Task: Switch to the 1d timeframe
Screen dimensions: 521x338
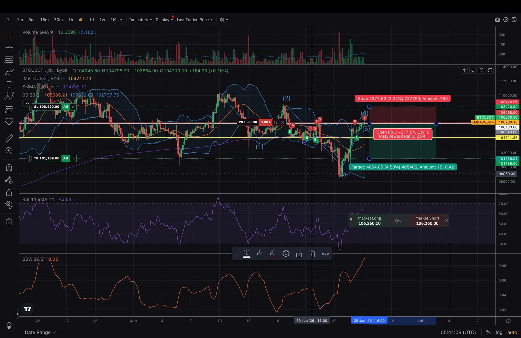Action: pos(91,20)
